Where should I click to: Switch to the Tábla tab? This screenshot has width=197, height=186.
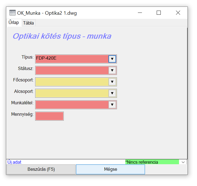click(29, 23)
